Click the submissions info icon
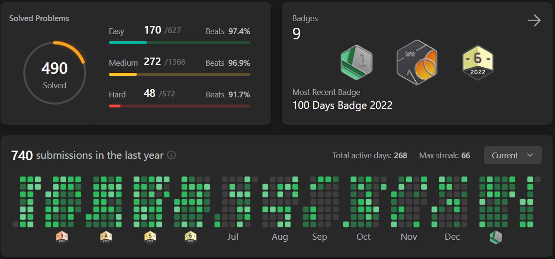This screenshot has height=259, width=555. coord(171,155)
